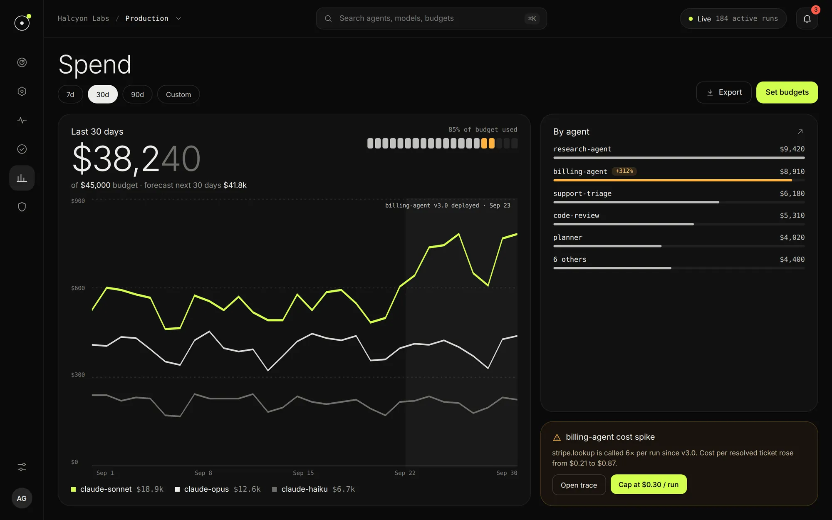Toggle claude-sonnet legend swatch
Viewport: 832px width, 520px height.
74,489
